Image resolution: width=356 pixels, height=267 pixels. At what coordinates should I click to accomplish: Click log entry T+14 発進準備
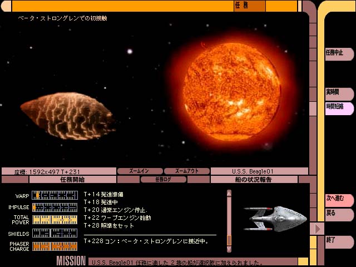coord(103,194)
